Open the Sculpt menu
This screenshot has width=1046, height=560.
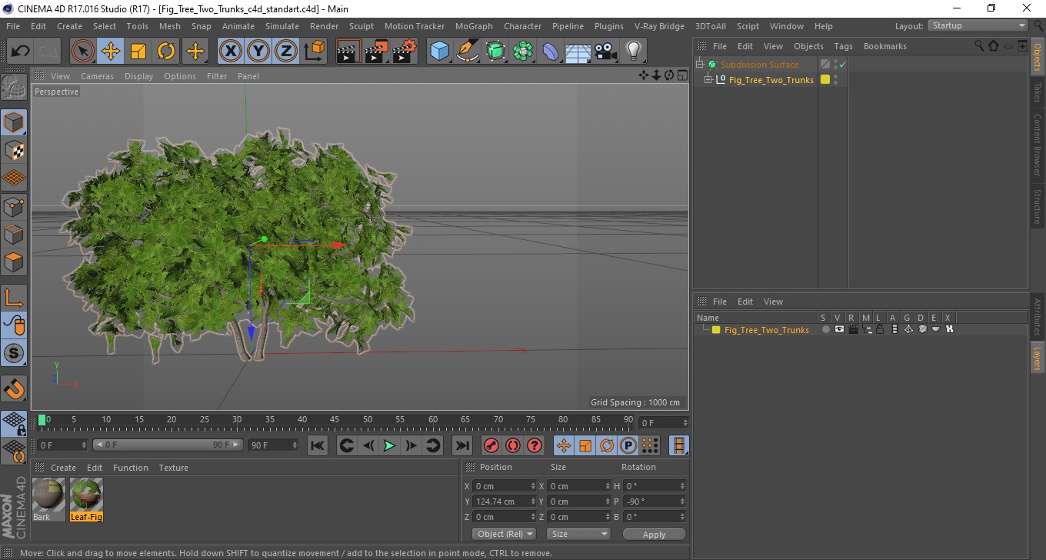[x=361, y=26]
